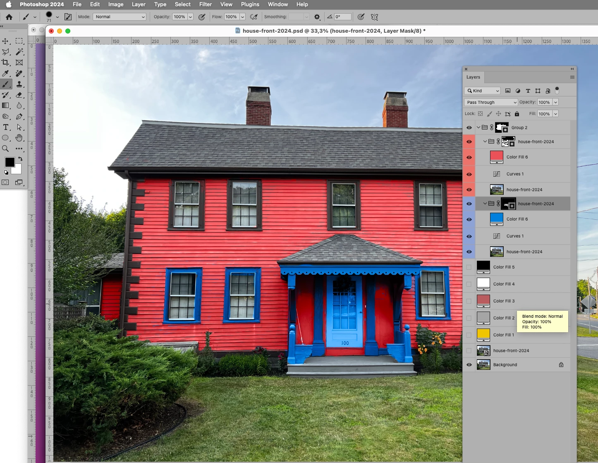Select the Frame tool
This screenshot has width=598, height=463.
19,62
